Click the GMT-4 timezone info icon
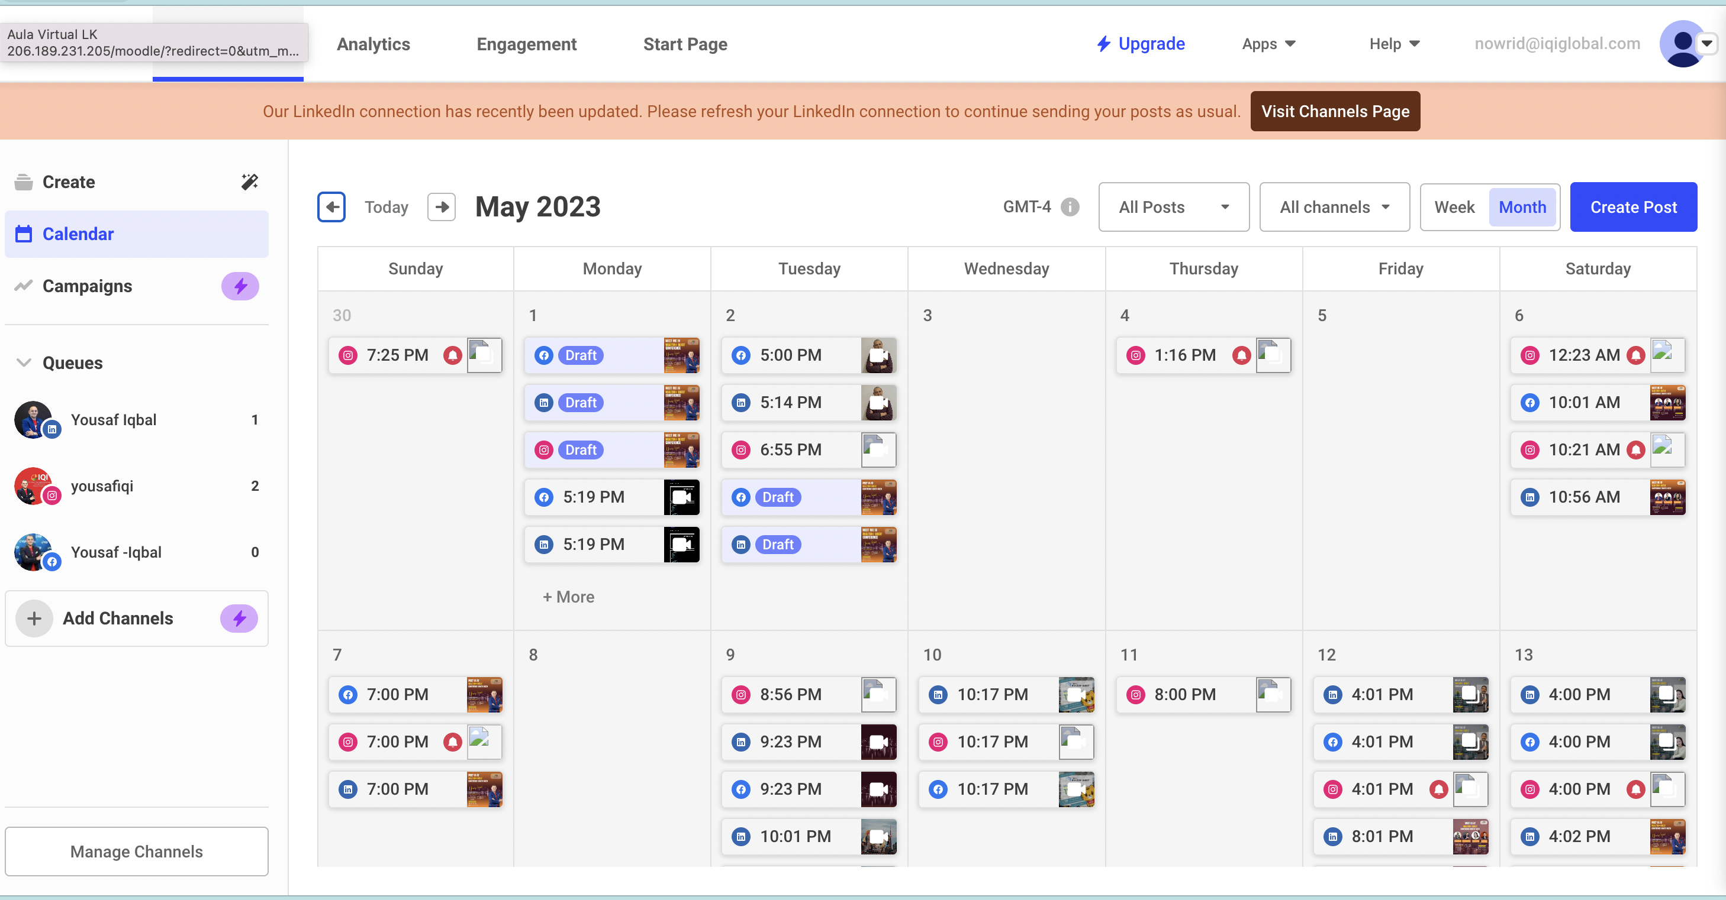Viewport: 1726px width, 900px height. click(1070, 207)
